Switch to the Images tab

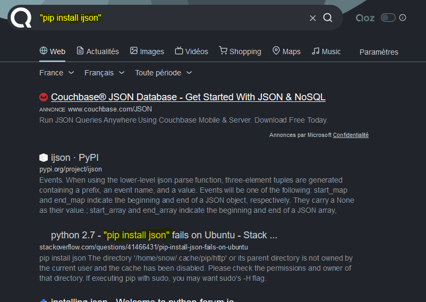click(x=147, y=51)
